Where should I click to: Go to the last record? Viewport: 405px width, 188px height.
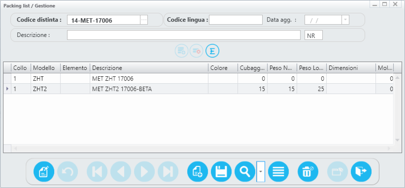tap(168, 171)
